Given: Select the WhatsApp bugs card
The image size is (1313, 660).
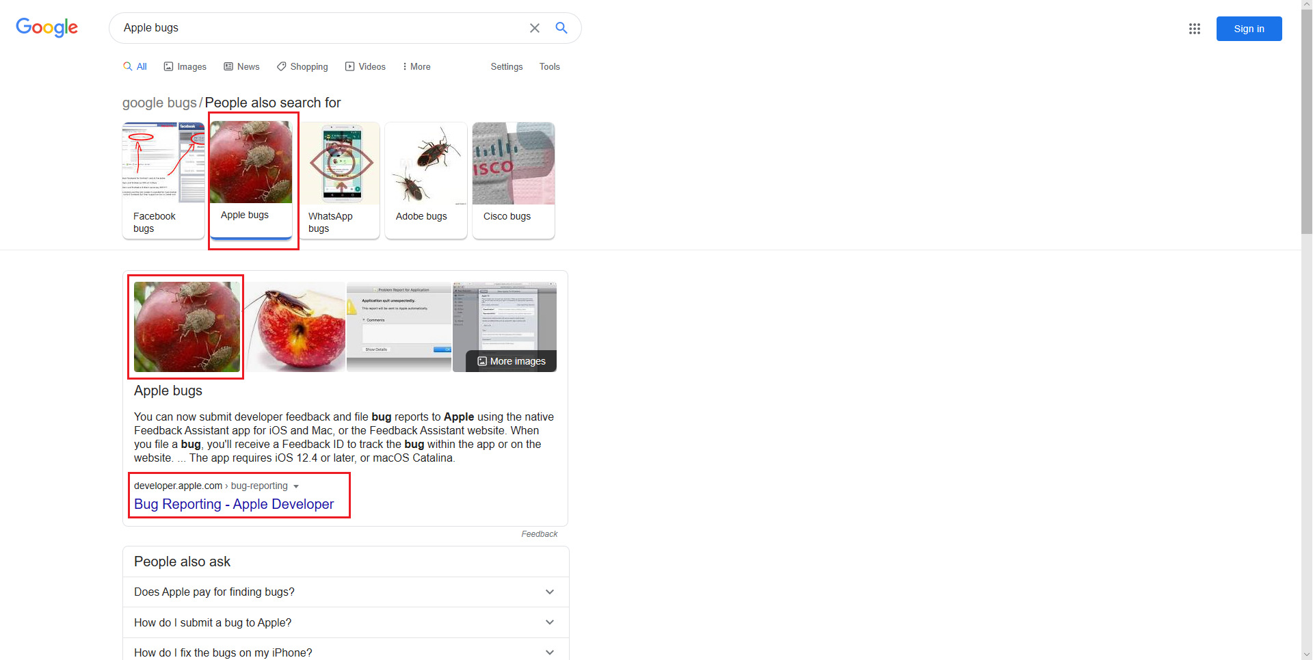Looking at the screenshot, I should [339, 181].
